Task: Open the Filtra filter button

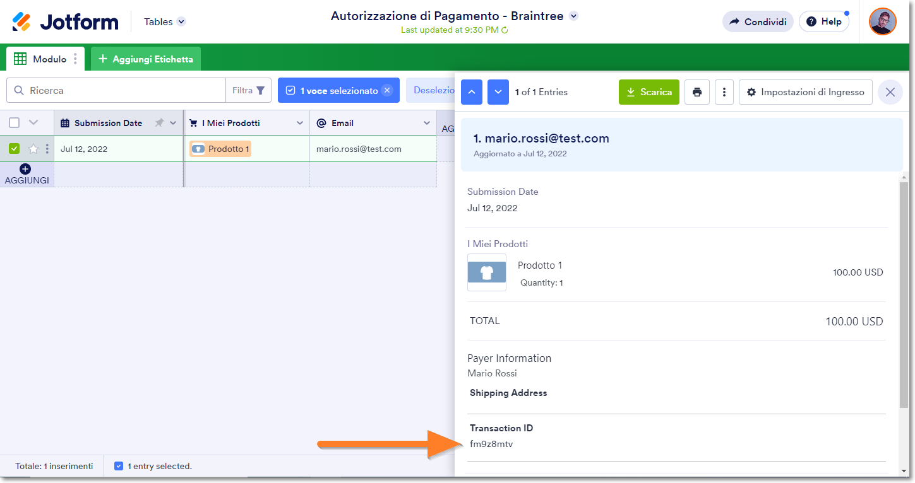Action: pyautogui.click(x=248, y=90)
